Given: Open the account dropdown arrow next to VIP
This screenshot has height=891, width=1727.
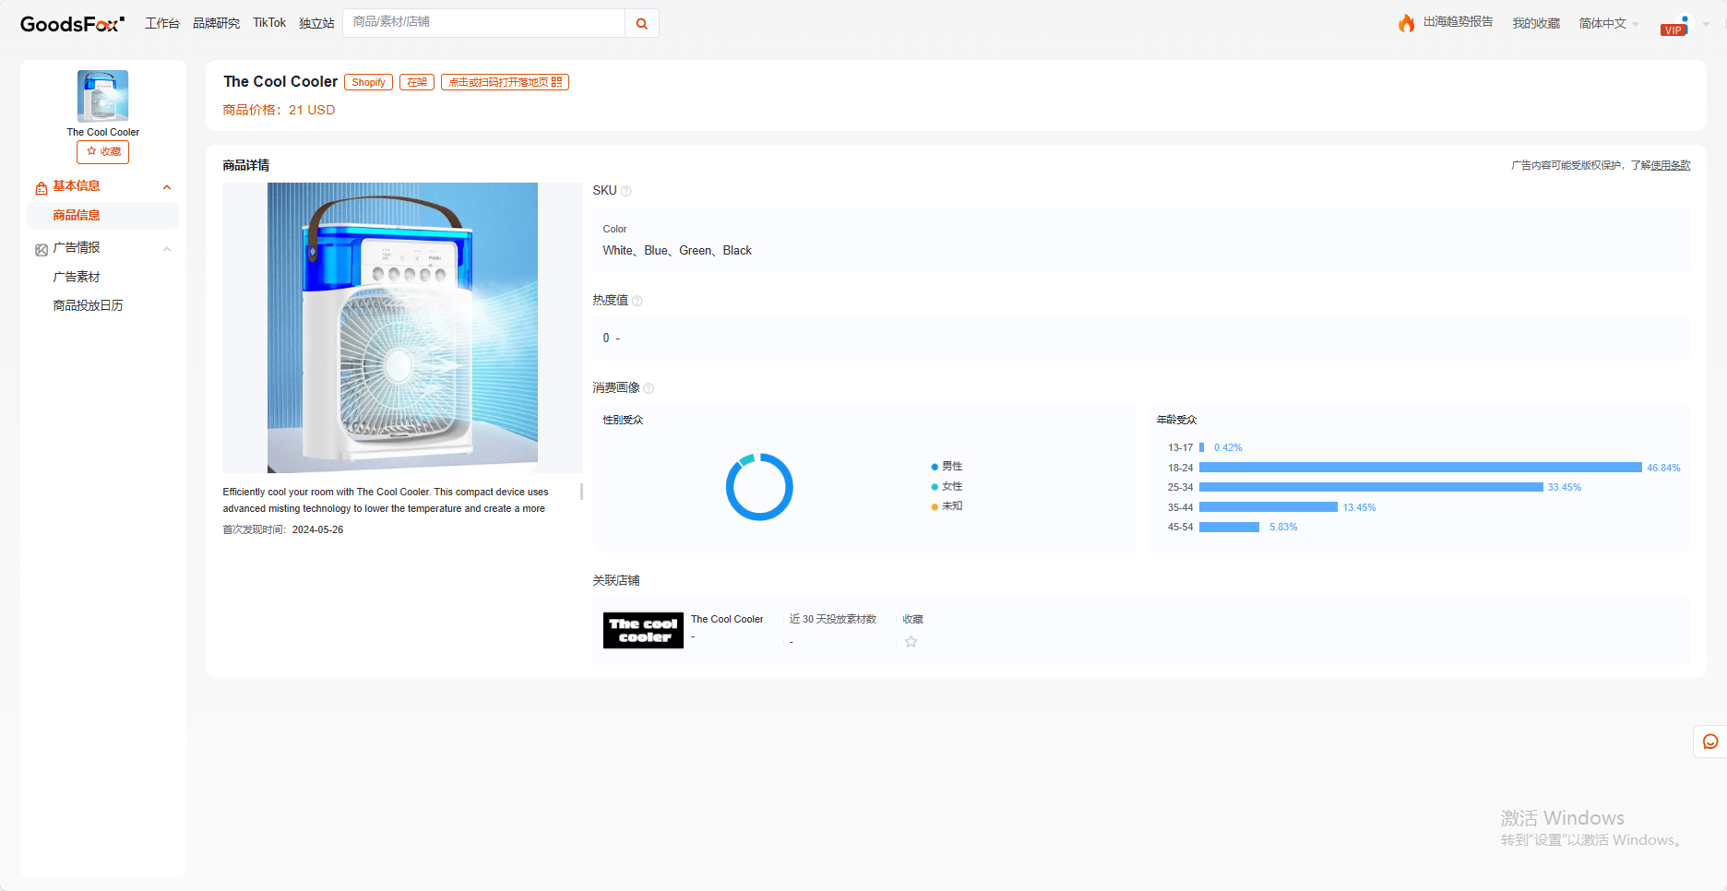Looking at the screenshot, I should coord(1706,25).
